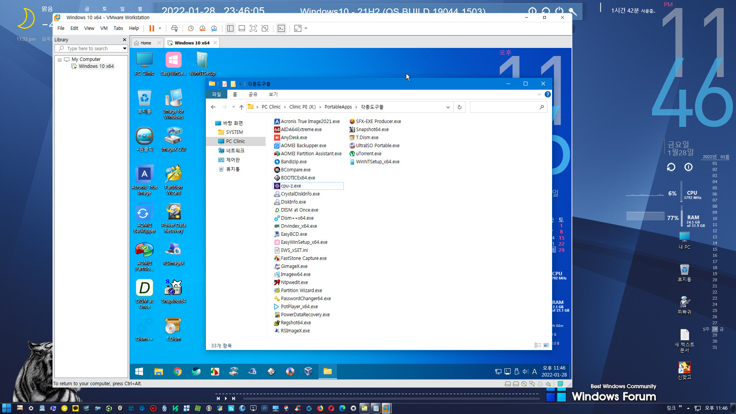Launch Partition Wizard desktop shortcut
Image resolution: width=736 pixels, height=414 pixels.
pyautogui.click(x=173, y=180)
